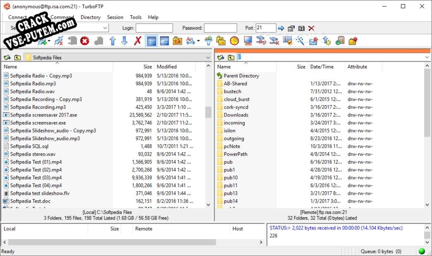
Task: Click the blue download arrow icon
Action: (x=124, y=41)
